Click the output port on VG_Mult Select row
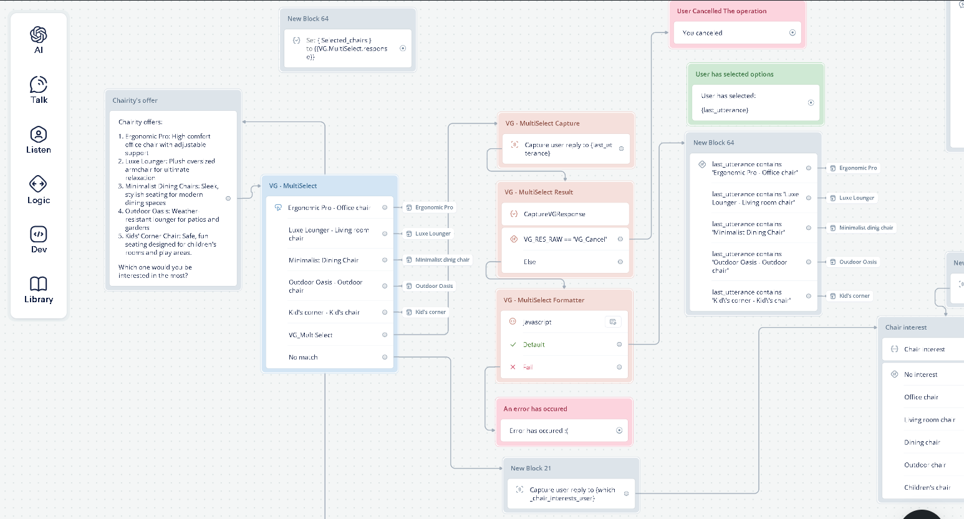 click(x=385, y=335)
